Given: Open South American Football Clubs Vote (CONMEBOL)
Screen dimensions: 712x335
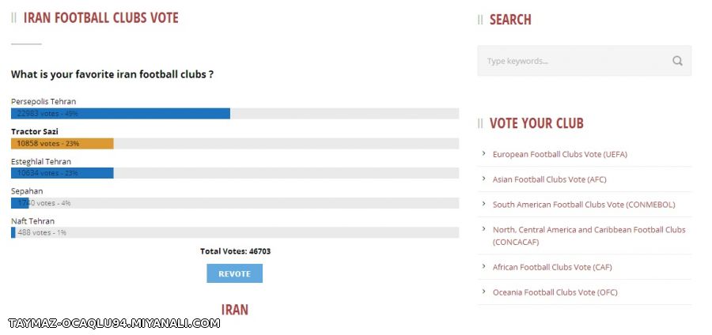Looking at the screenshot, I should 584,205.
